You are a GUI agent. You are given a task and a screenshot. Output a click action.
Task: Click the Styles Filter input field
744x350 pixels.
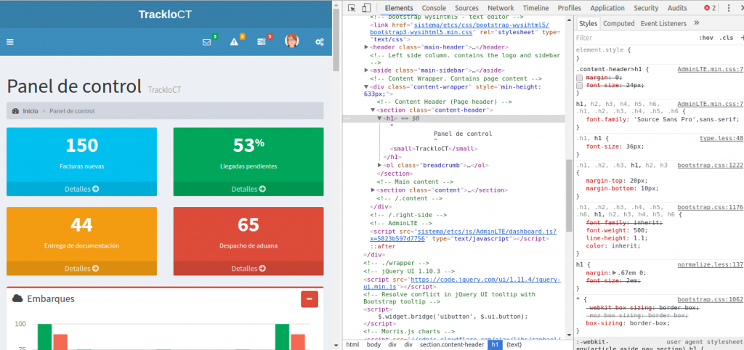tap(634, 38)
